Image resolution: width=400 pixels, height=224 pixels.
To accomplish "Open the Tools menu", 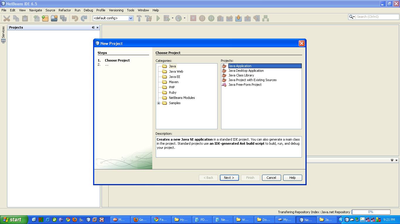I will coord(130,10).
